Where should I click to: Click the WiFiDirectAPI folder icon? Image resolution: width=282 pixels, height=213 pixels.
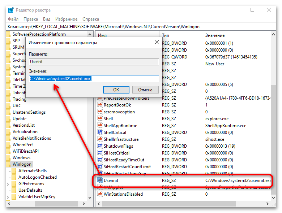tap(8, 151)
